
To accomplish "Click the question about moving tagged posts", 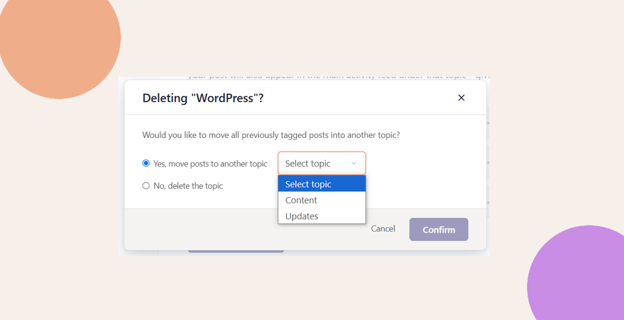I will [x=271, y=135].
